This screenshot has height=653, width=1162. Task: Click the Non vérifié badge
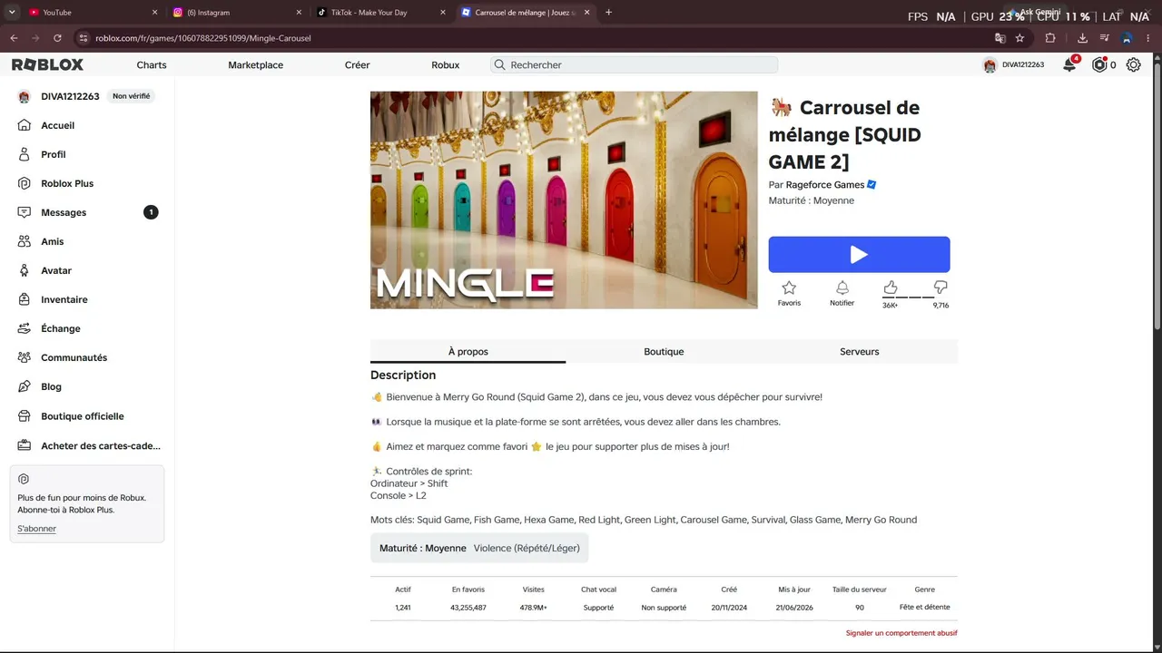click(x=132, y=96)
